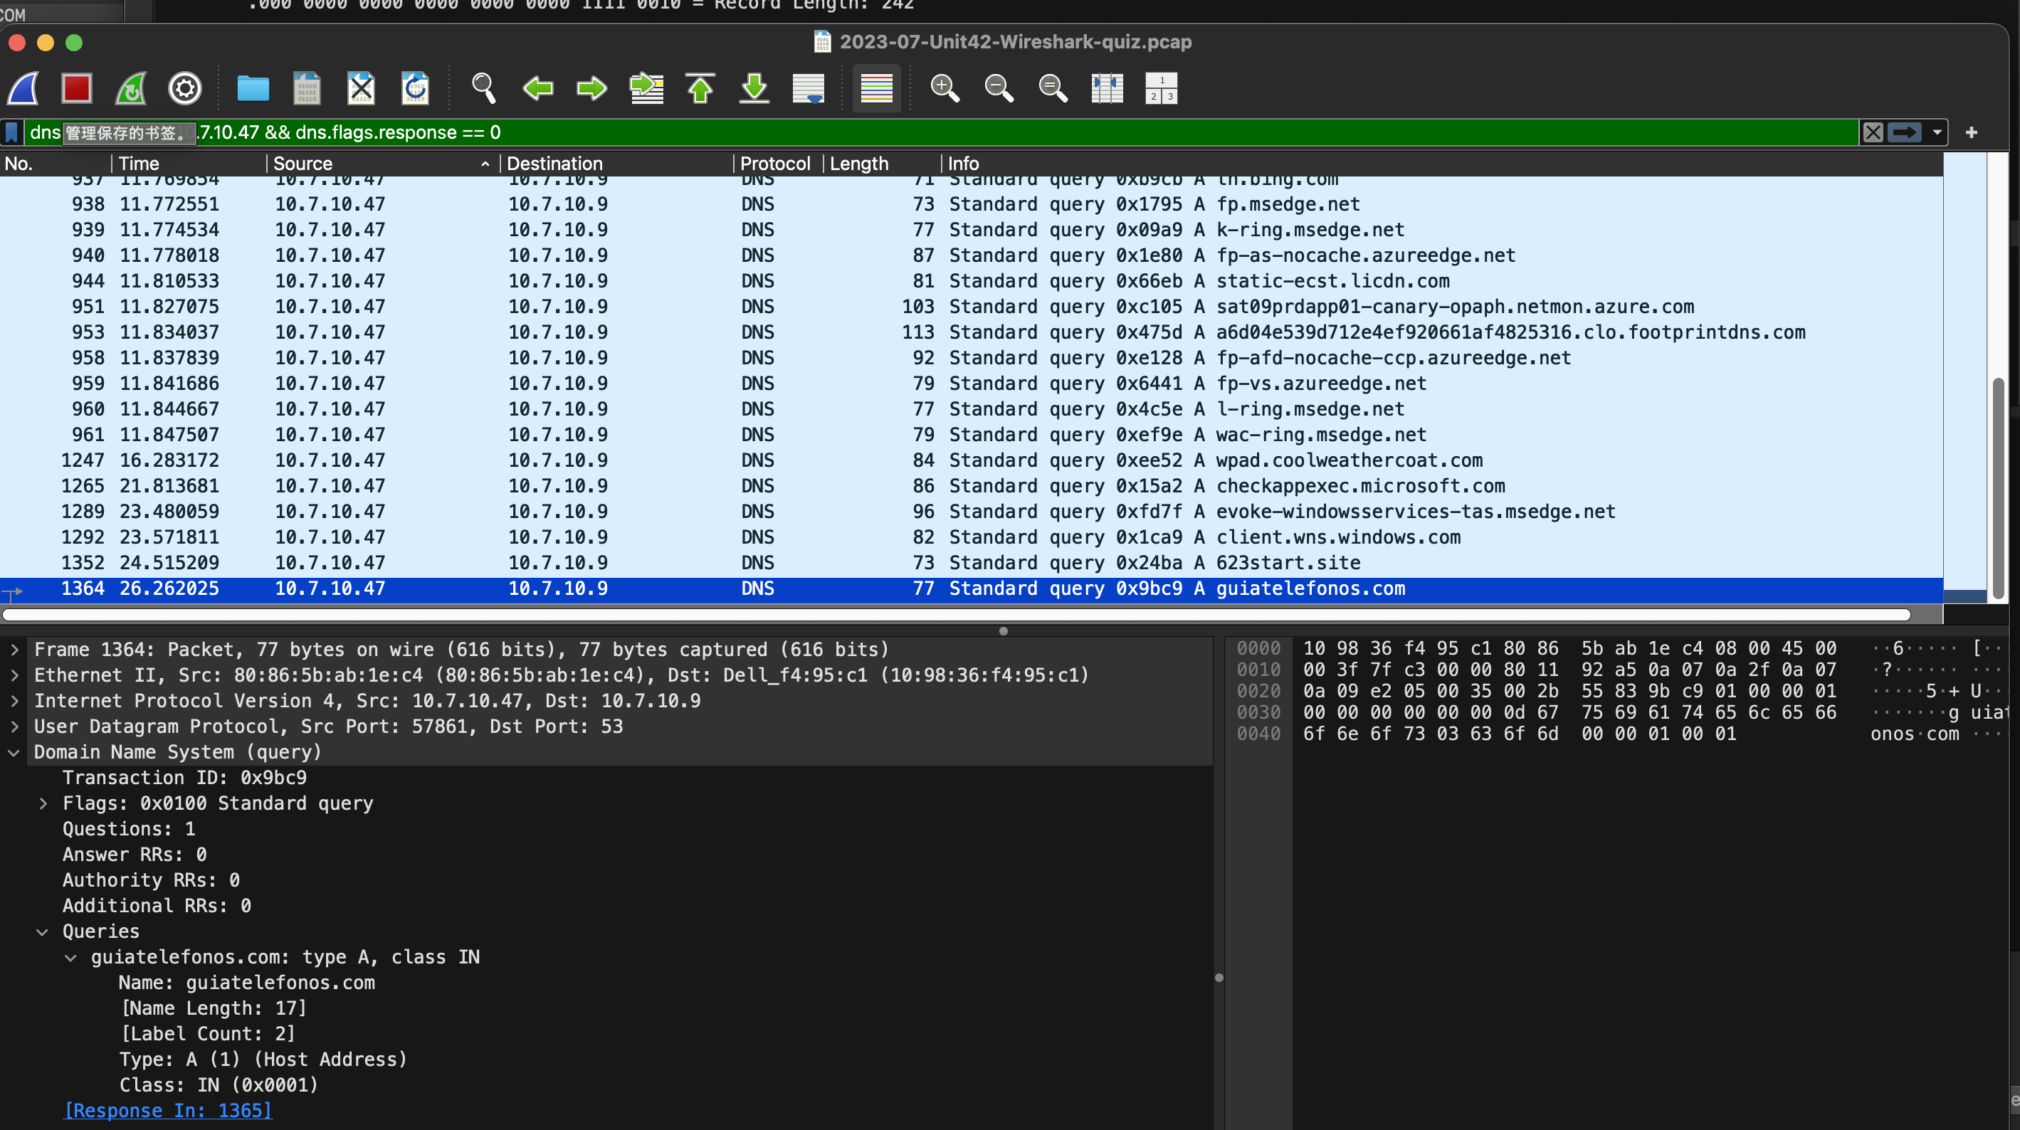The width and height of the screenshot is (2020, 1130).
Task: Click the resize columns icon
Action: (1107, 89)
